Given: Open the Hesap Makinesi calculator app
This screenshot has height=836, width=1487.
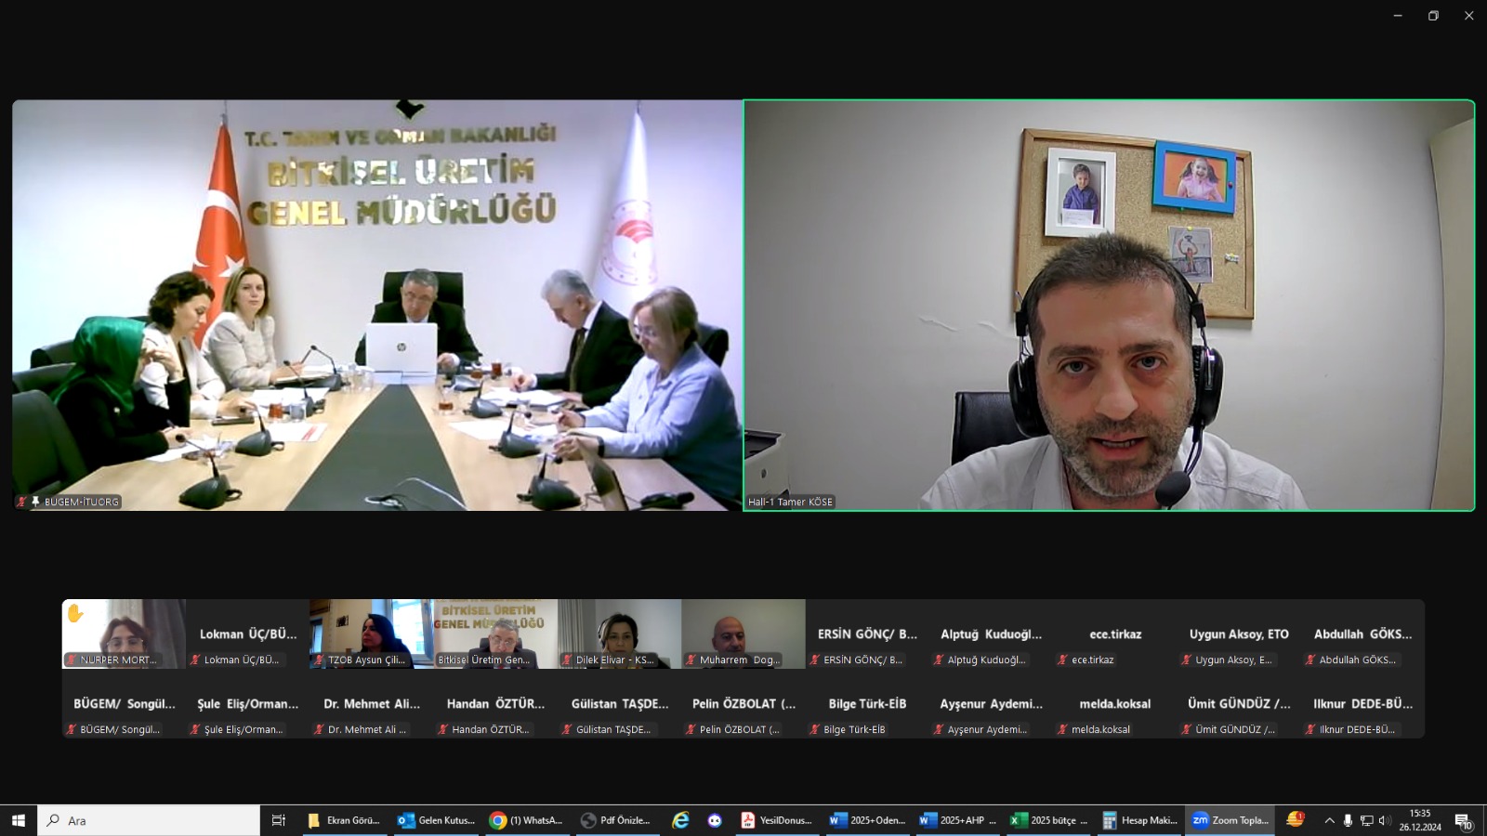Looking at the screenshot, I should [1139, 820].
